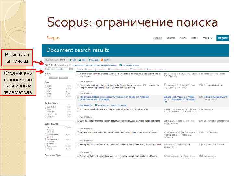
Task: Click the Edit query icon
Action: tap(71, 60)
